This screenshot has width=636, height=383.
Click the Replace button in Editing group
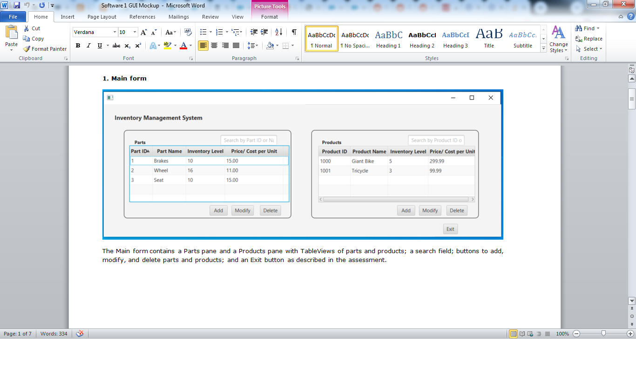[x=589, y=39]
